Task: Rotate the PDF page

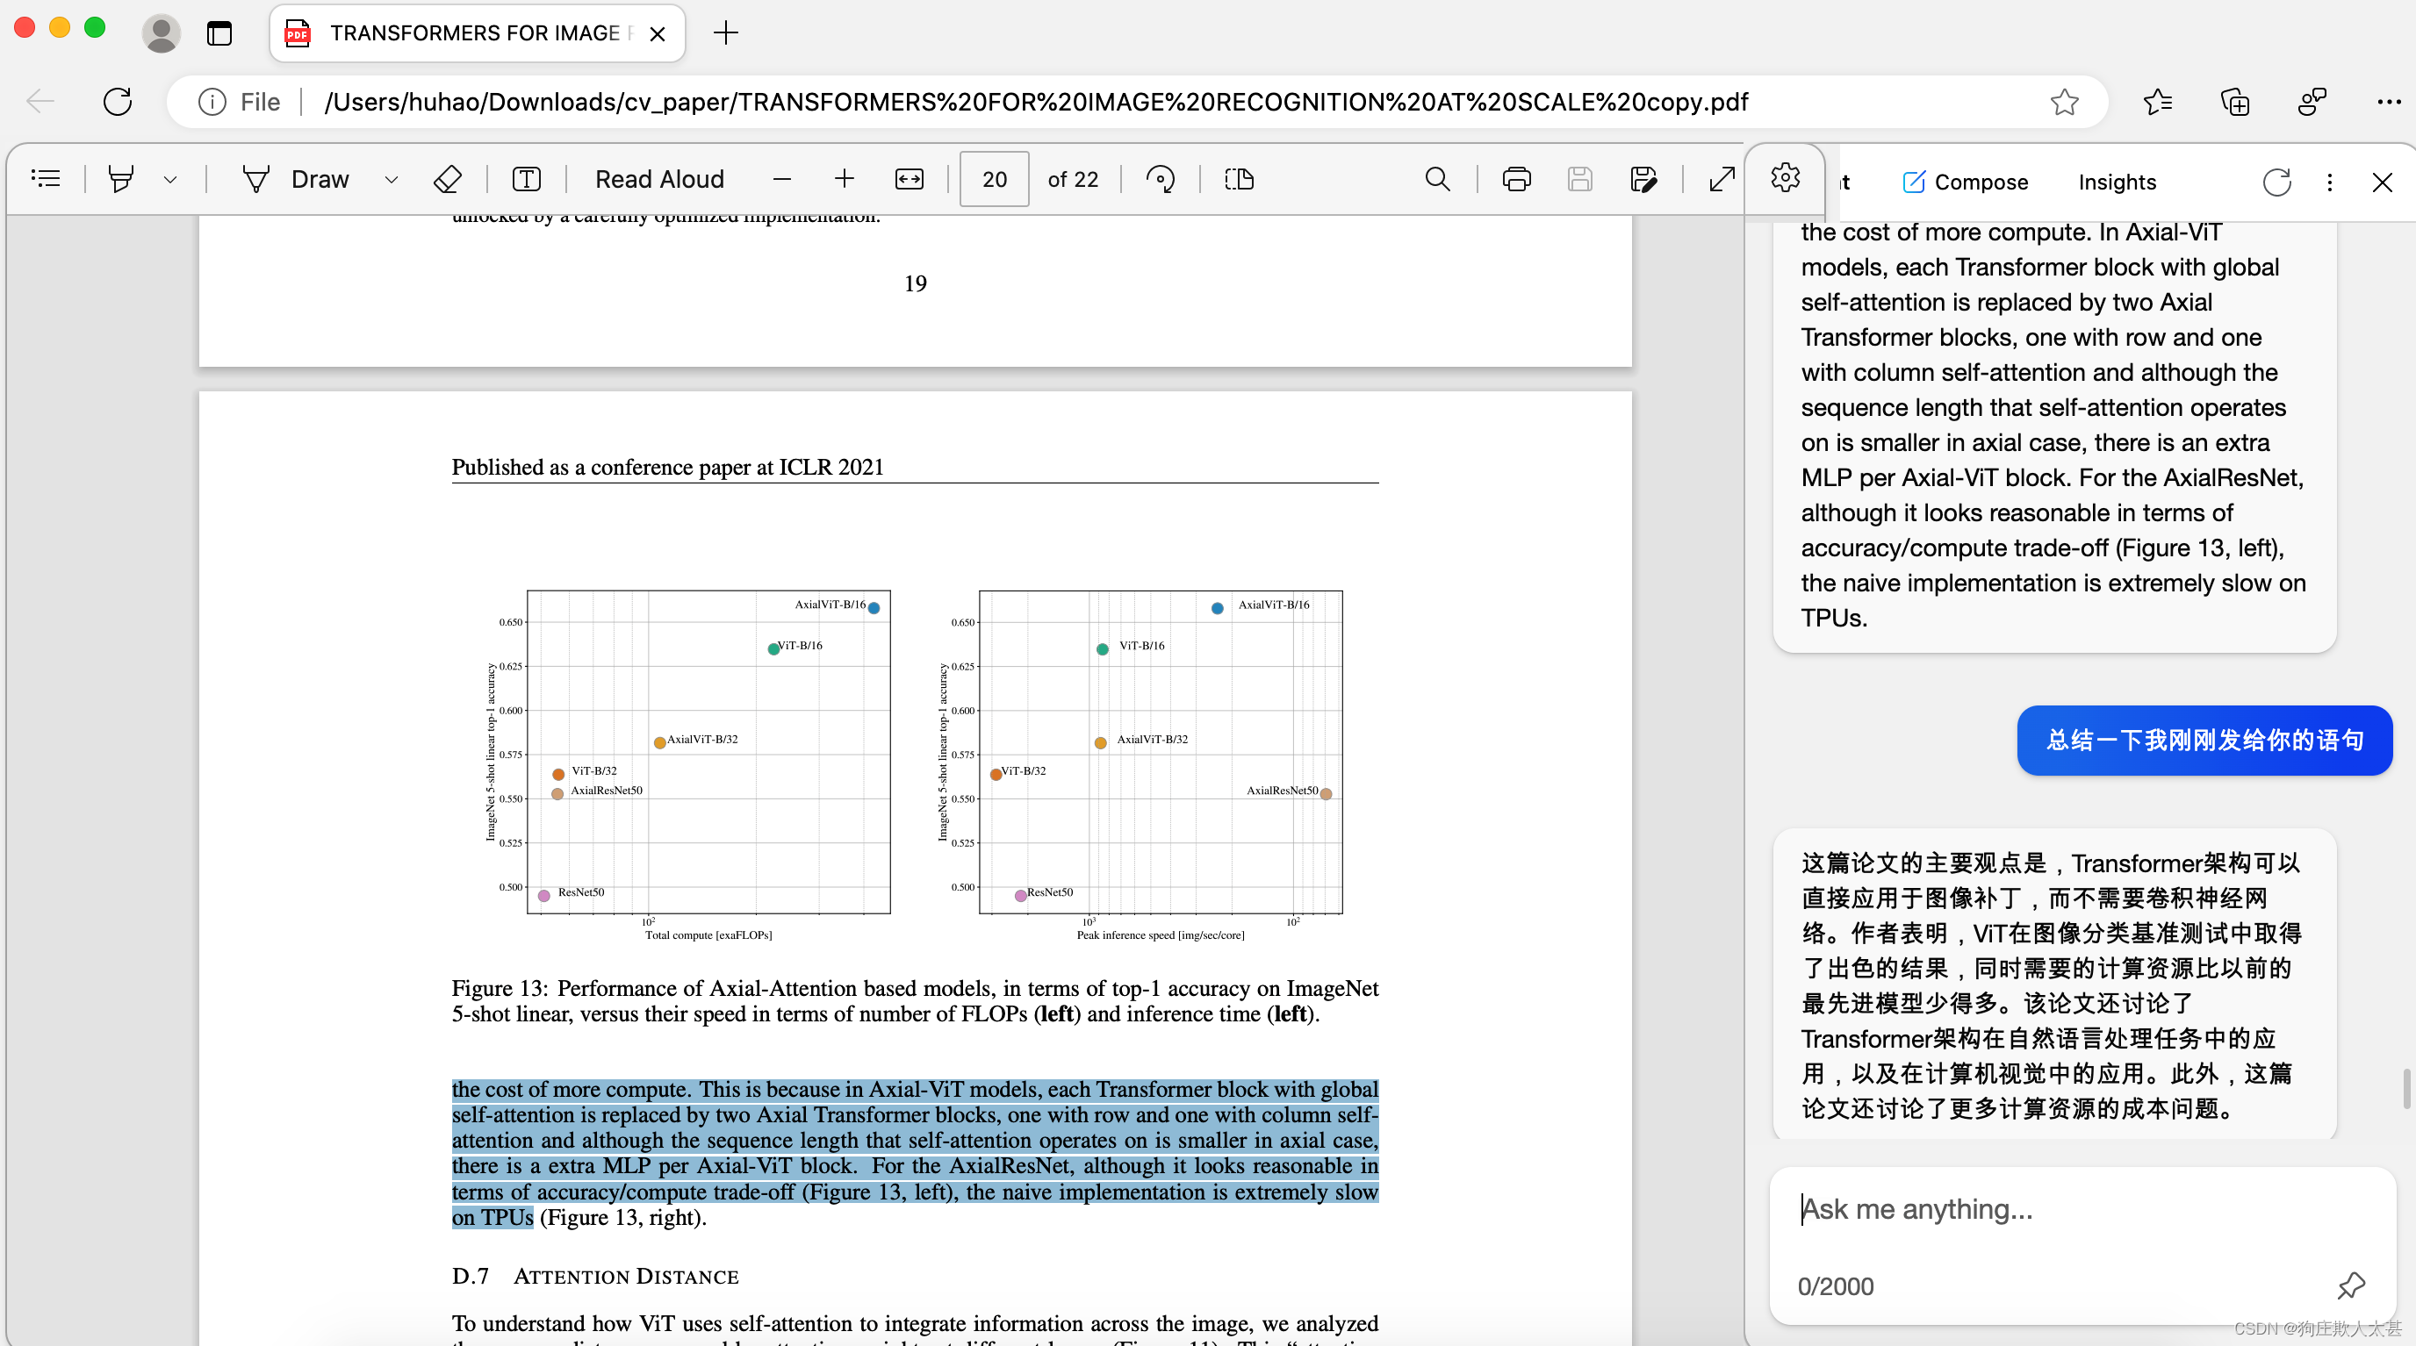Action: pos(1161,178)
